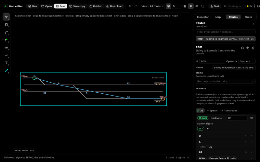260x162 pixels.
Task: Toggle the hash grid button
Action: [191, 6]
